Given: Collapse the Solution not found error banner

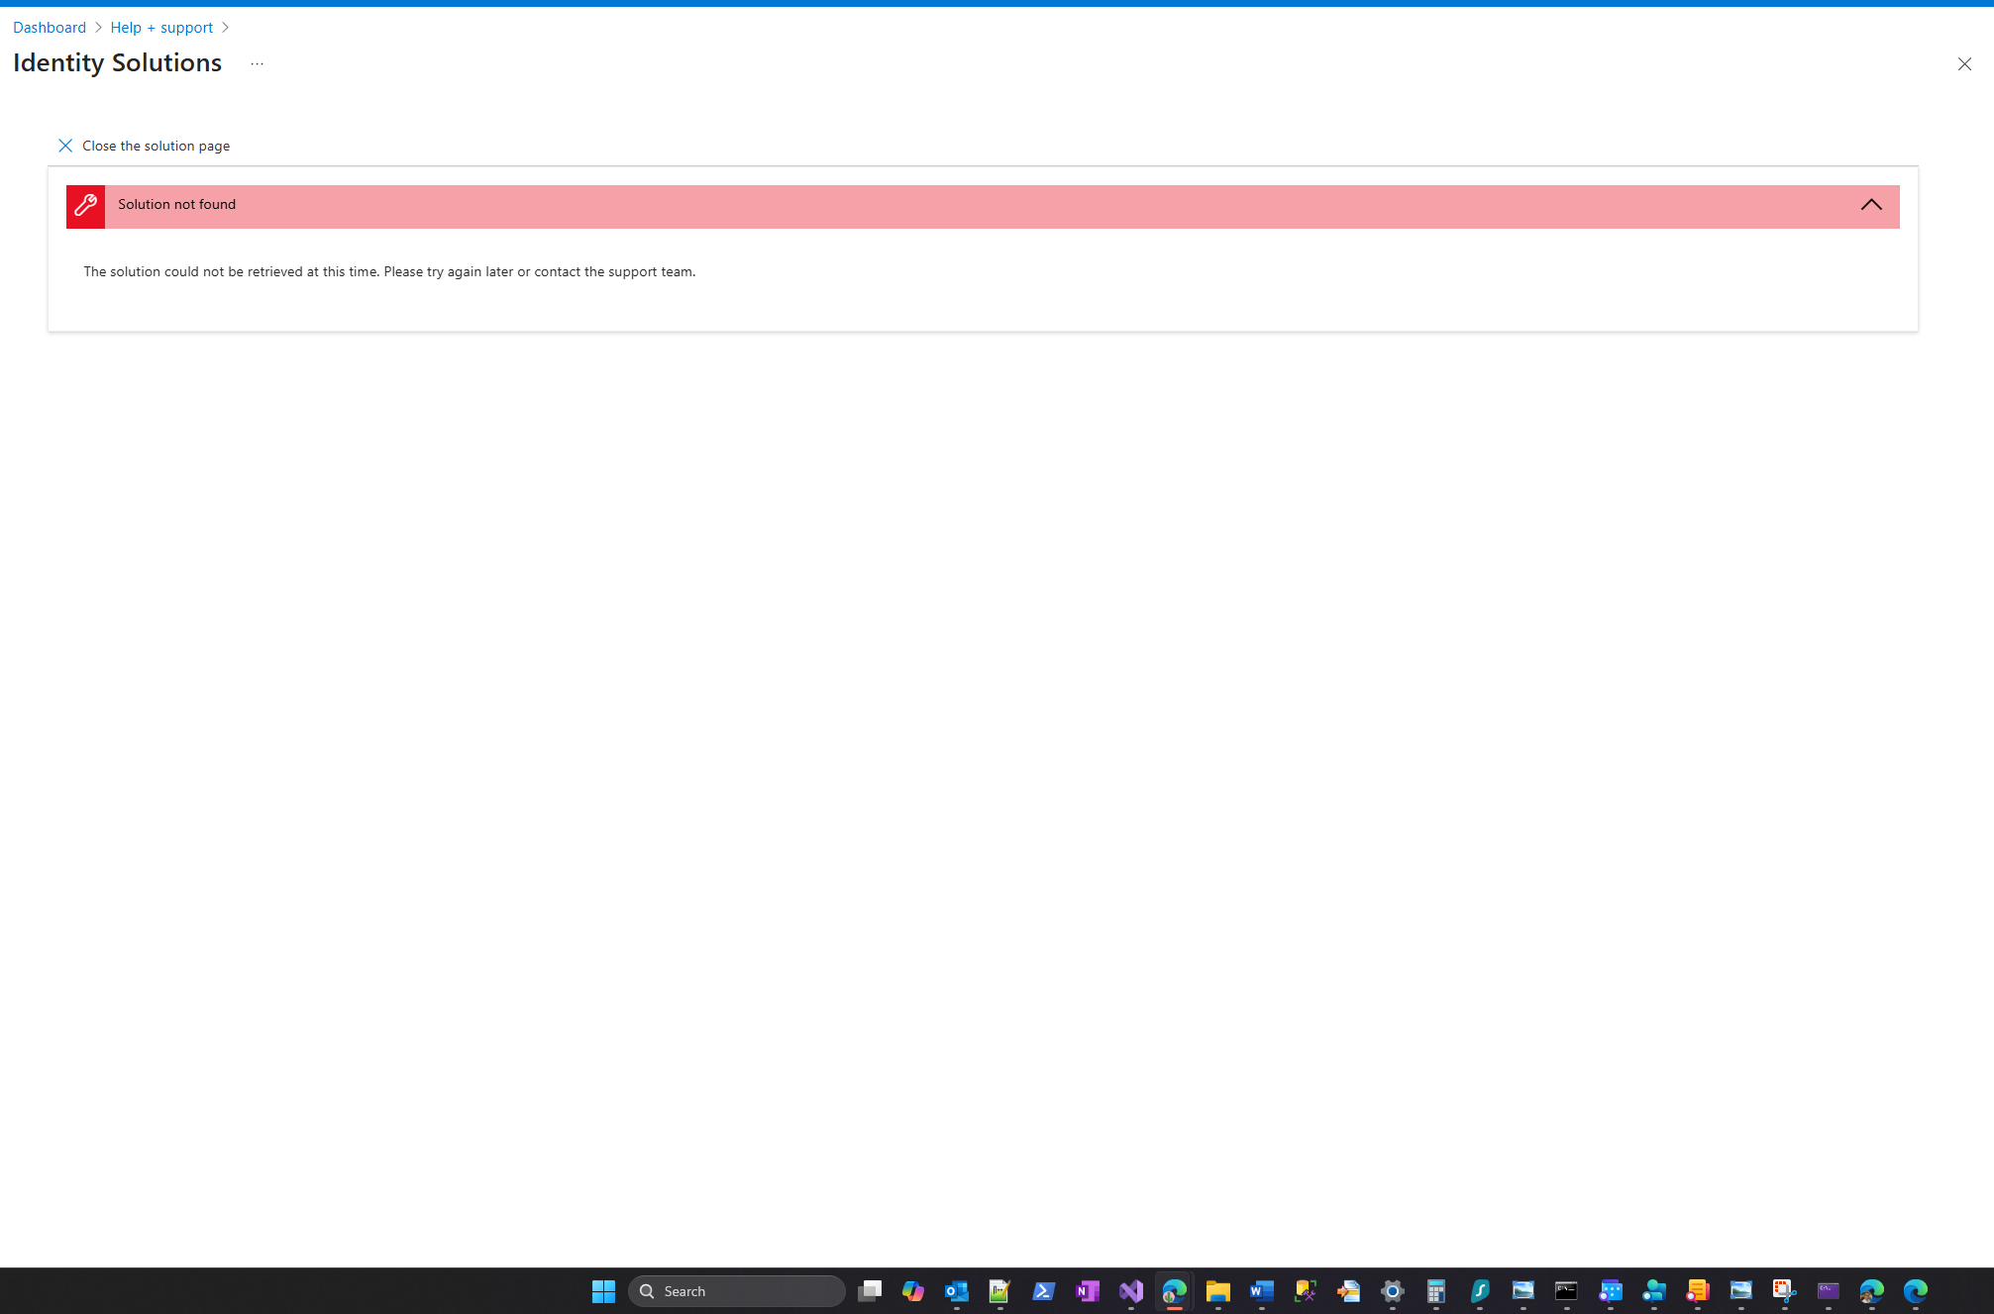Looking at the screenshot, I should 1872,205.
